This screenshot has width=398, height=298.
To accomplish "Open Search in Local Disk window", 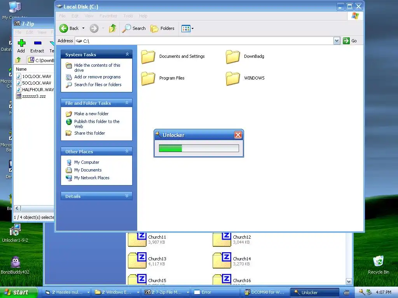I will pyautogui.click(x=134, y=28).
